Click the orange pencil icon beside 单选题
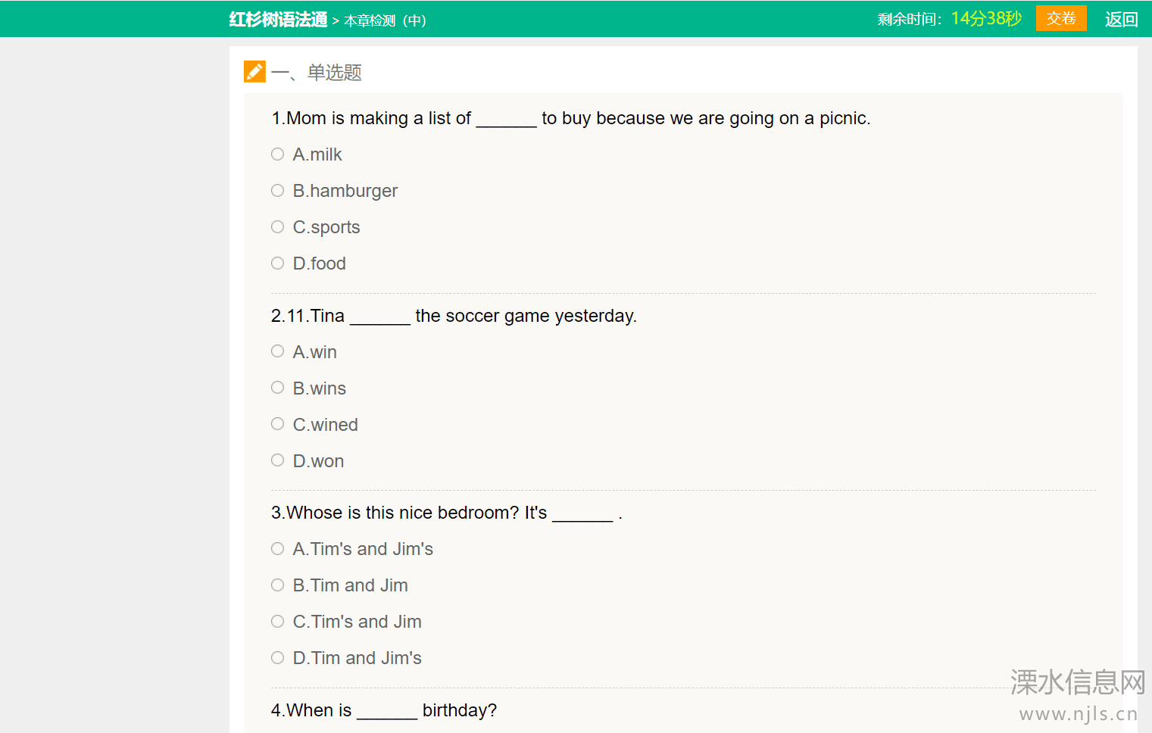The width and height of the screenshot is (1152, 733). click(254, 72)
